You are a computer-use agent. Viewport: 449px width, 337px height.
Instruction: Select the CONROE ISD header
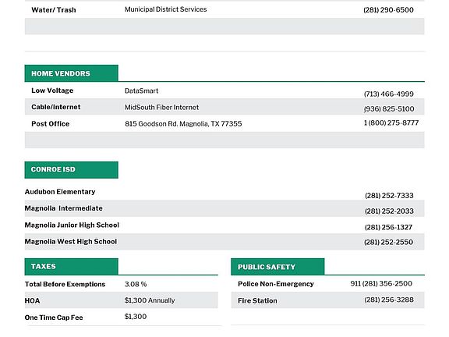[x=71, y=169]
